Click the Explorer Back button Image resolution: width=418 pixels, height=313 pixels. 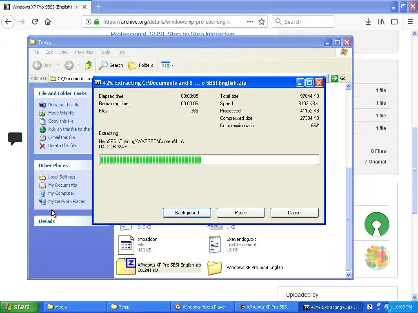(x=42, y=65)
